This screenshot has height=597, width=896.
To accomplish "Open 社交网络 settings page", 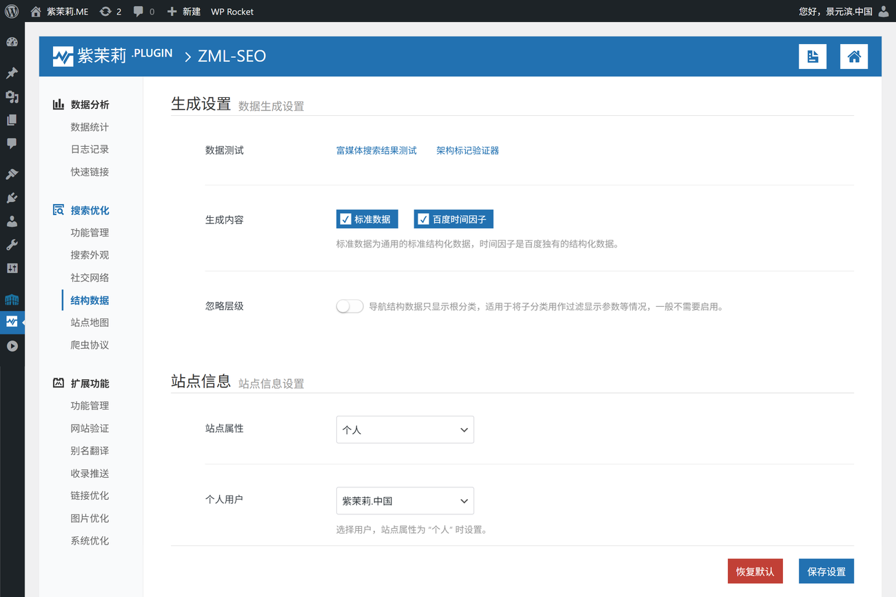I will 90,277.
